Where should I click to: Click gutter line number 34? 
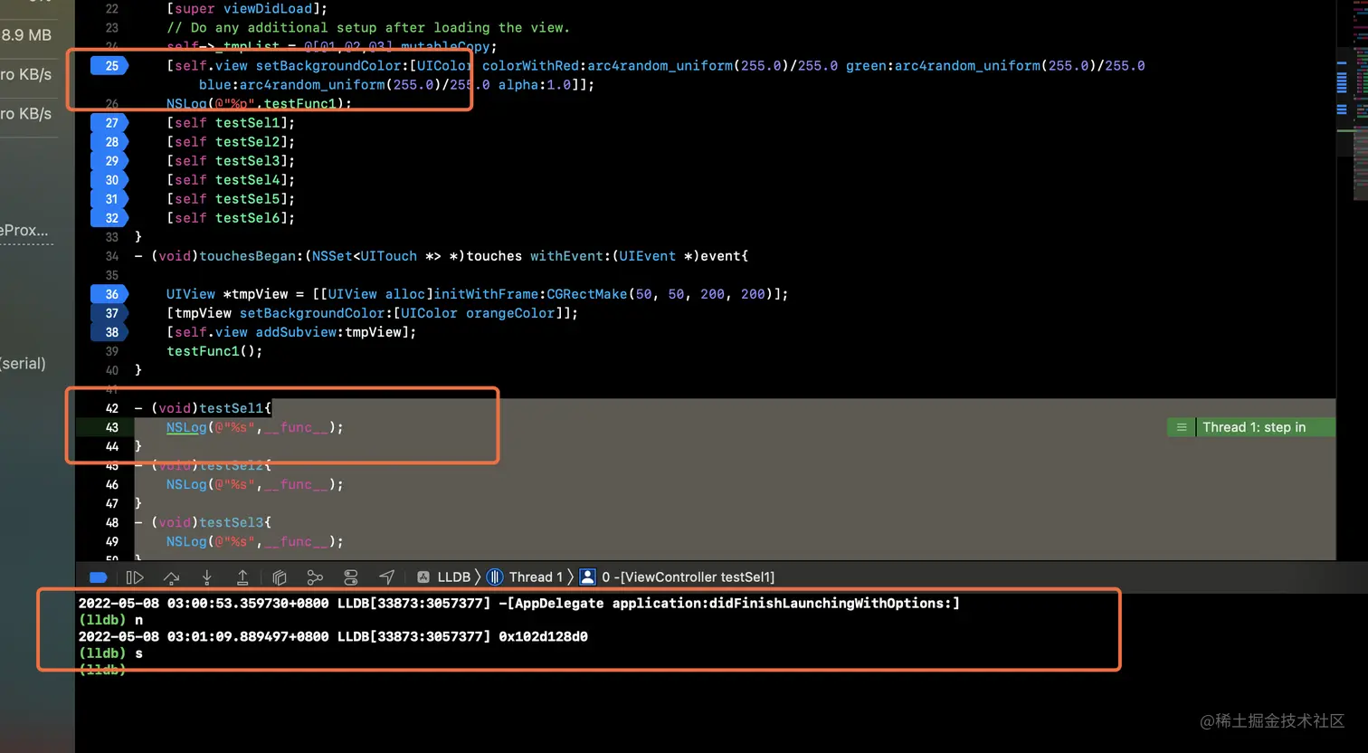(112, 256)
